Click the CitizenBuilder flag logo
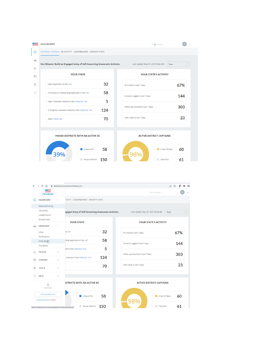266x344 pixels. (48, 191)
